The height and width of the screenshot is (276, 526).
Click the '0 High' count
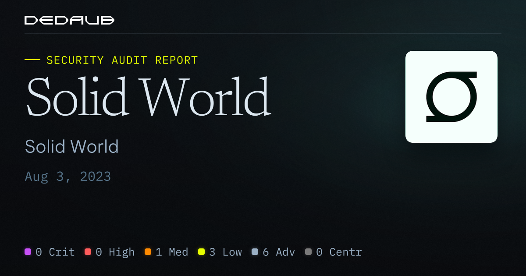[x=115, y=252]
